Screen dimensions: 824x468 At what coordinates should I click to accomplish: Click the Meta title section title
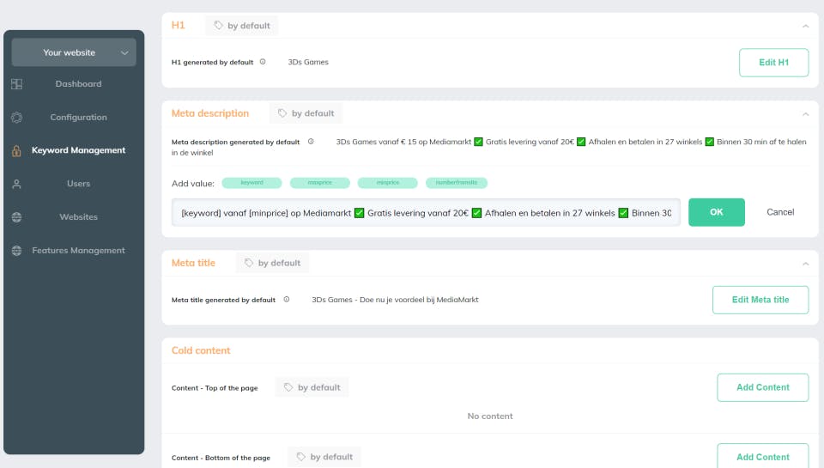[x=193, y=263]
